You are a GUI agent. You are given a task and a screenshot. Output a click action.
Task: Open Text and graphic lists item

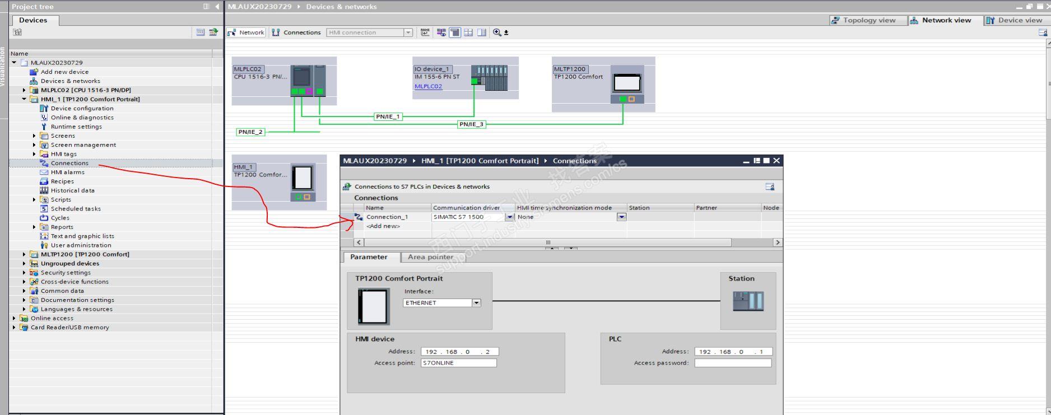click(x=82, y=236)
